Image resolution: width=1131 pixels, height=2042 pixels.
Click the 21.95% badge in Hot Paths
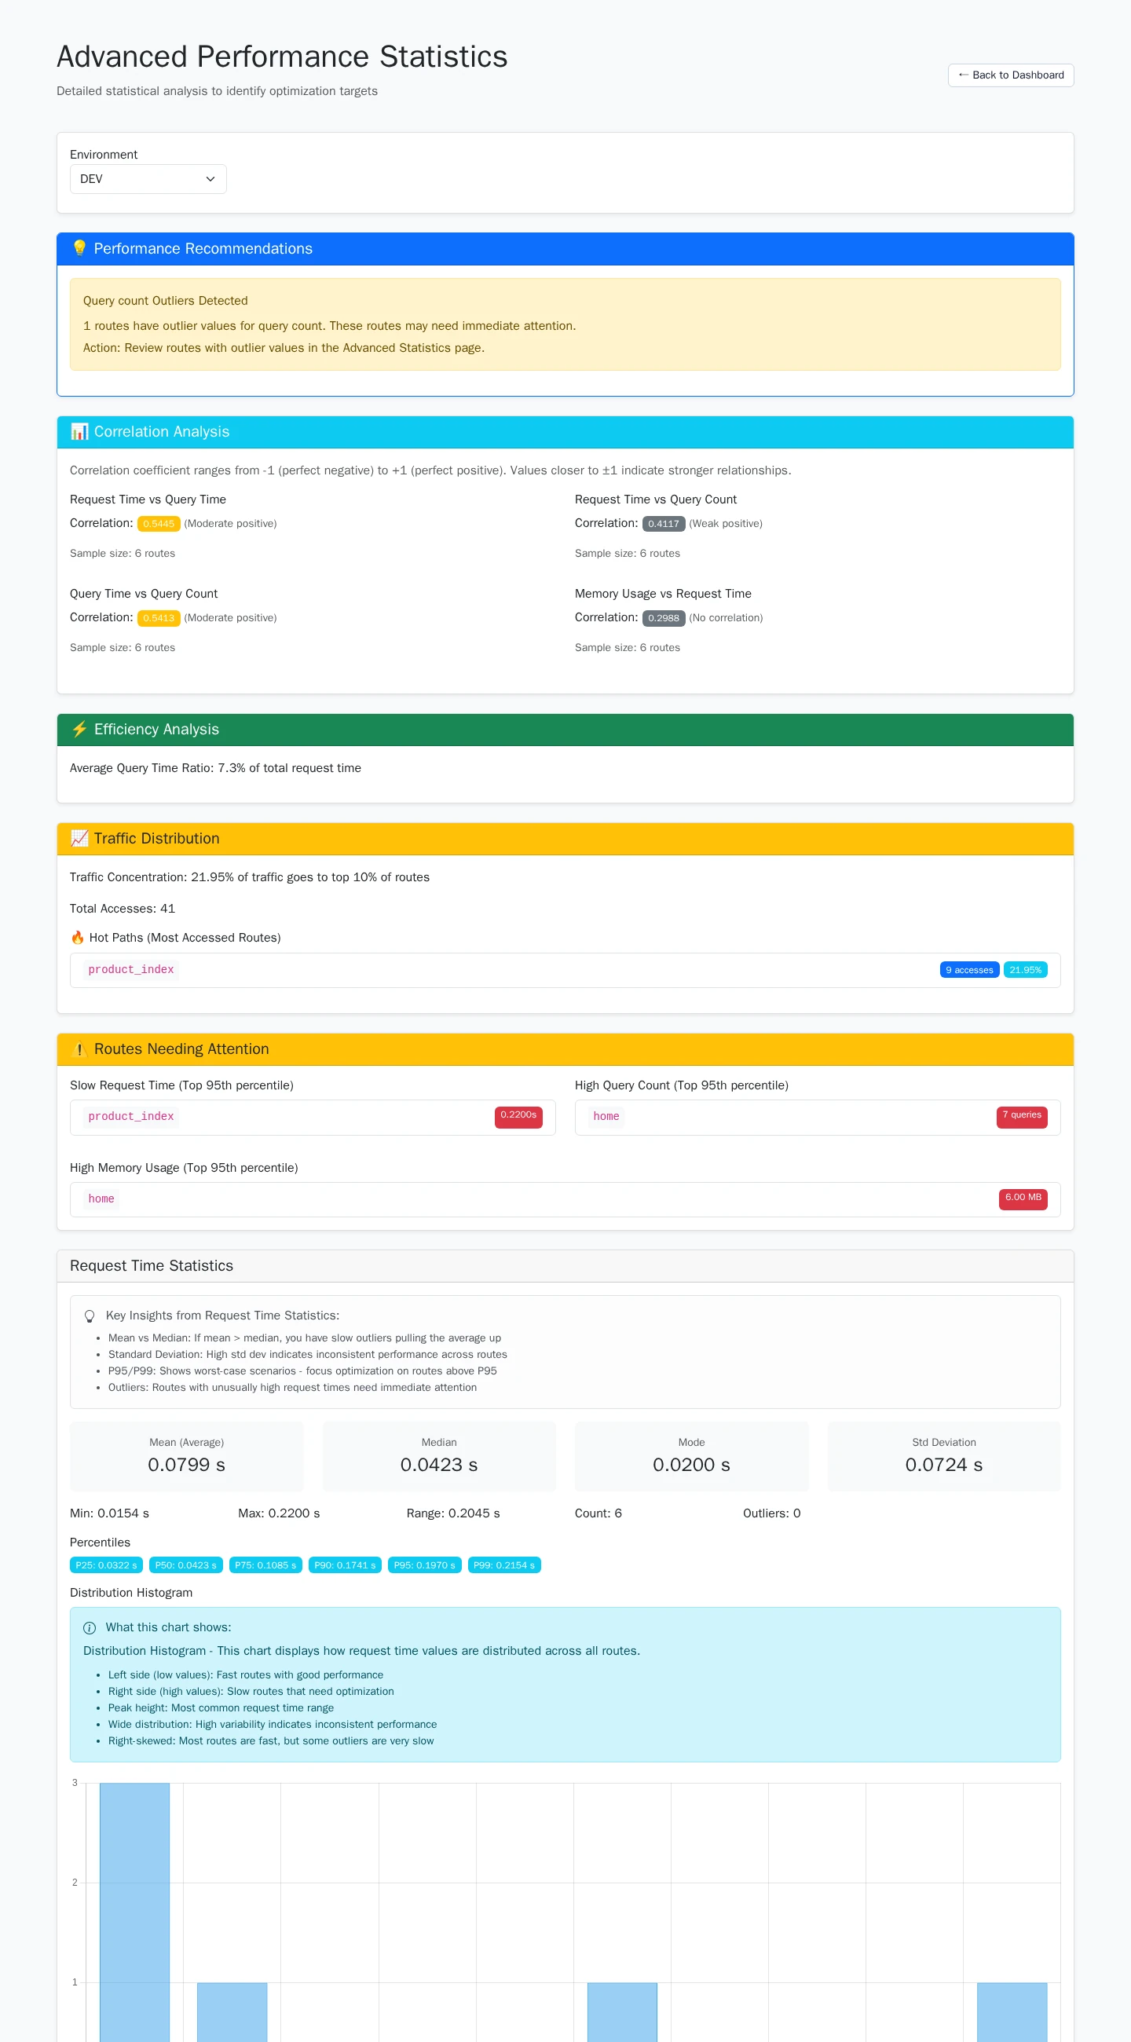(x=1025, y=970)
